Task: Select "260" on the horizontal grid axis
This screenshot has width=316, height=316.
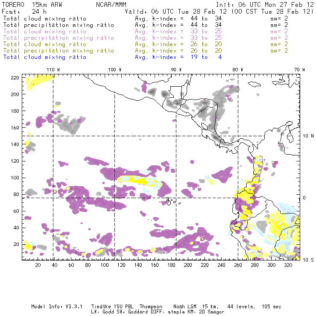Action: pos(238,265)
